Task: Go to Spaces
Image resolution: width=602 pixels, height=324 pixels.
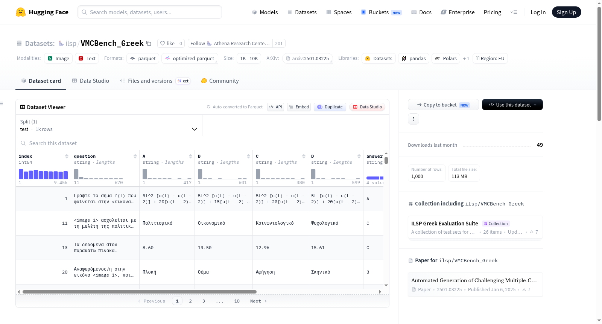Action: (x=339, y=12)
